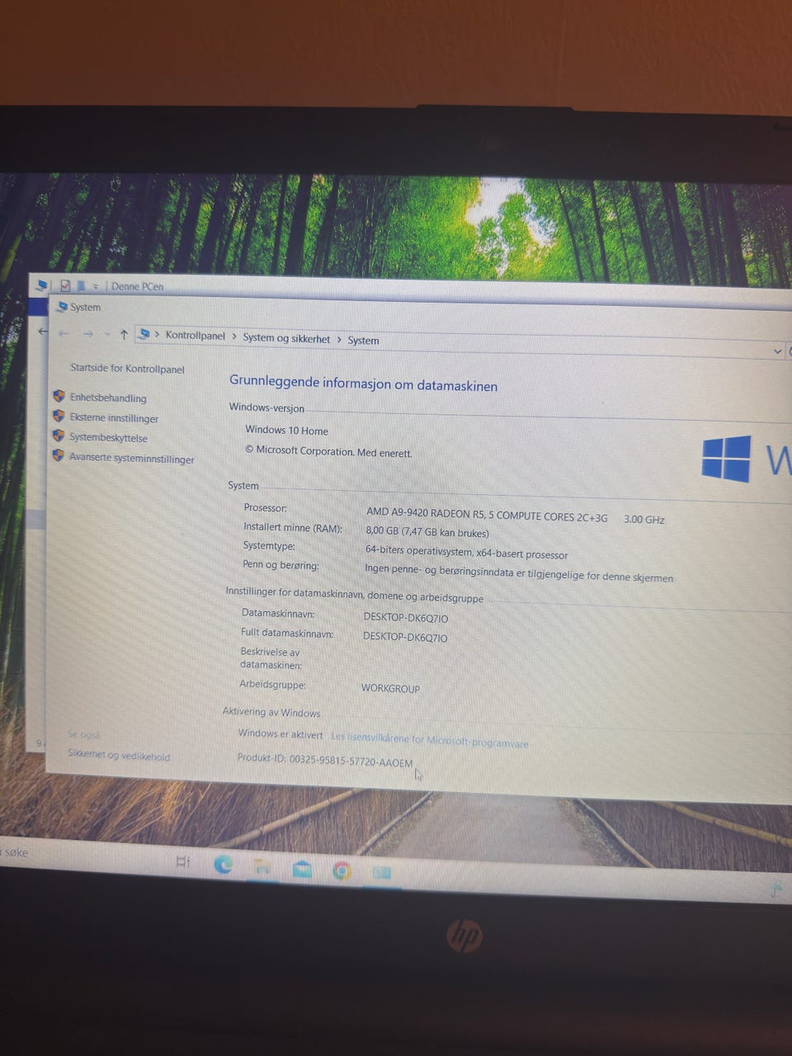Go up one level with Up arrow
This screenshot has width=792, height=1056.
124,334
